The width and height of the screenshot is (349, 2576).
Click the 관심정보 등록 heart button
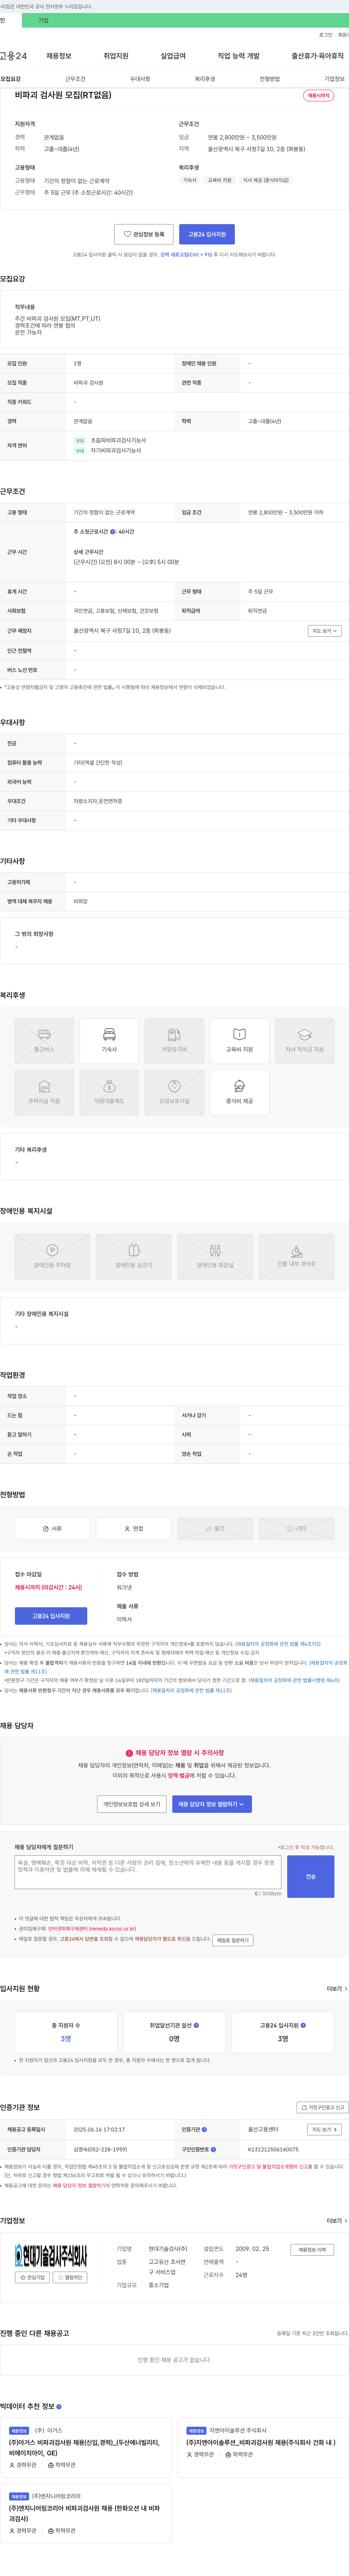pos(144,234)
